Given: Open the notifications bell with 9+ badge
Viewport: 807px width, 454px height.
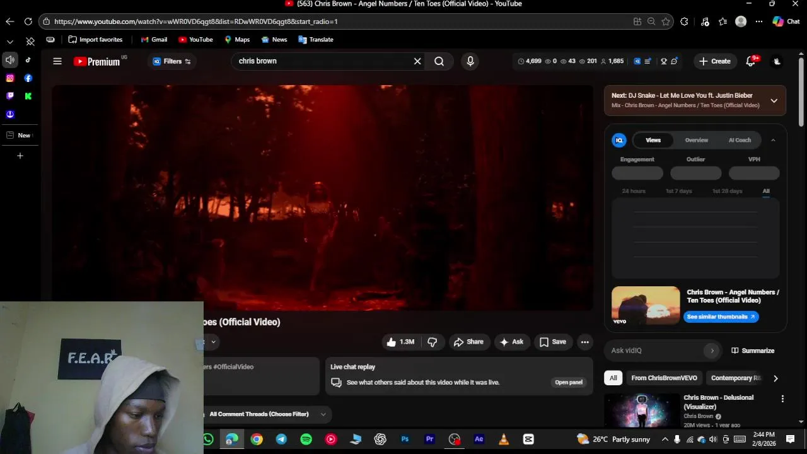Looking at the screenshot, I should [751, 61].
